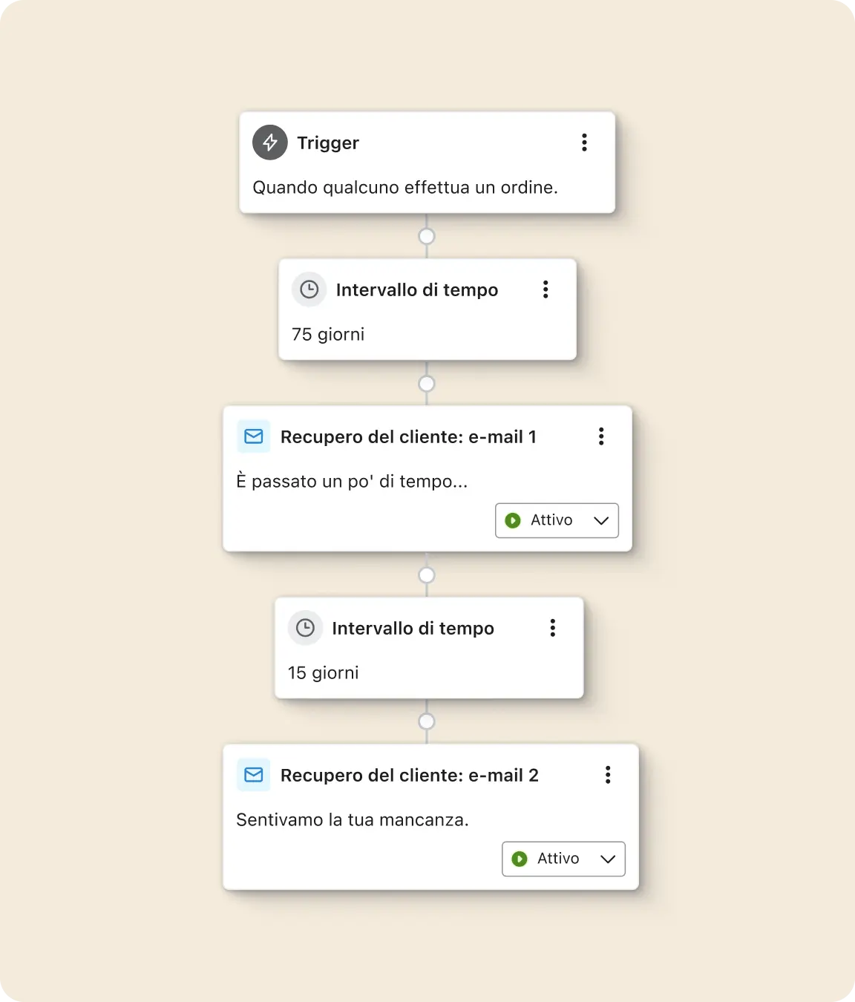
Task: Toggle the Attivo status of e-mail 1
Action: [x=556, y=520]
